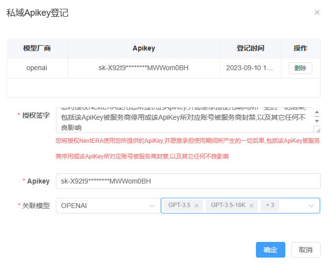
Task: Select the openai cell in the table
Action: coord(37,68)
